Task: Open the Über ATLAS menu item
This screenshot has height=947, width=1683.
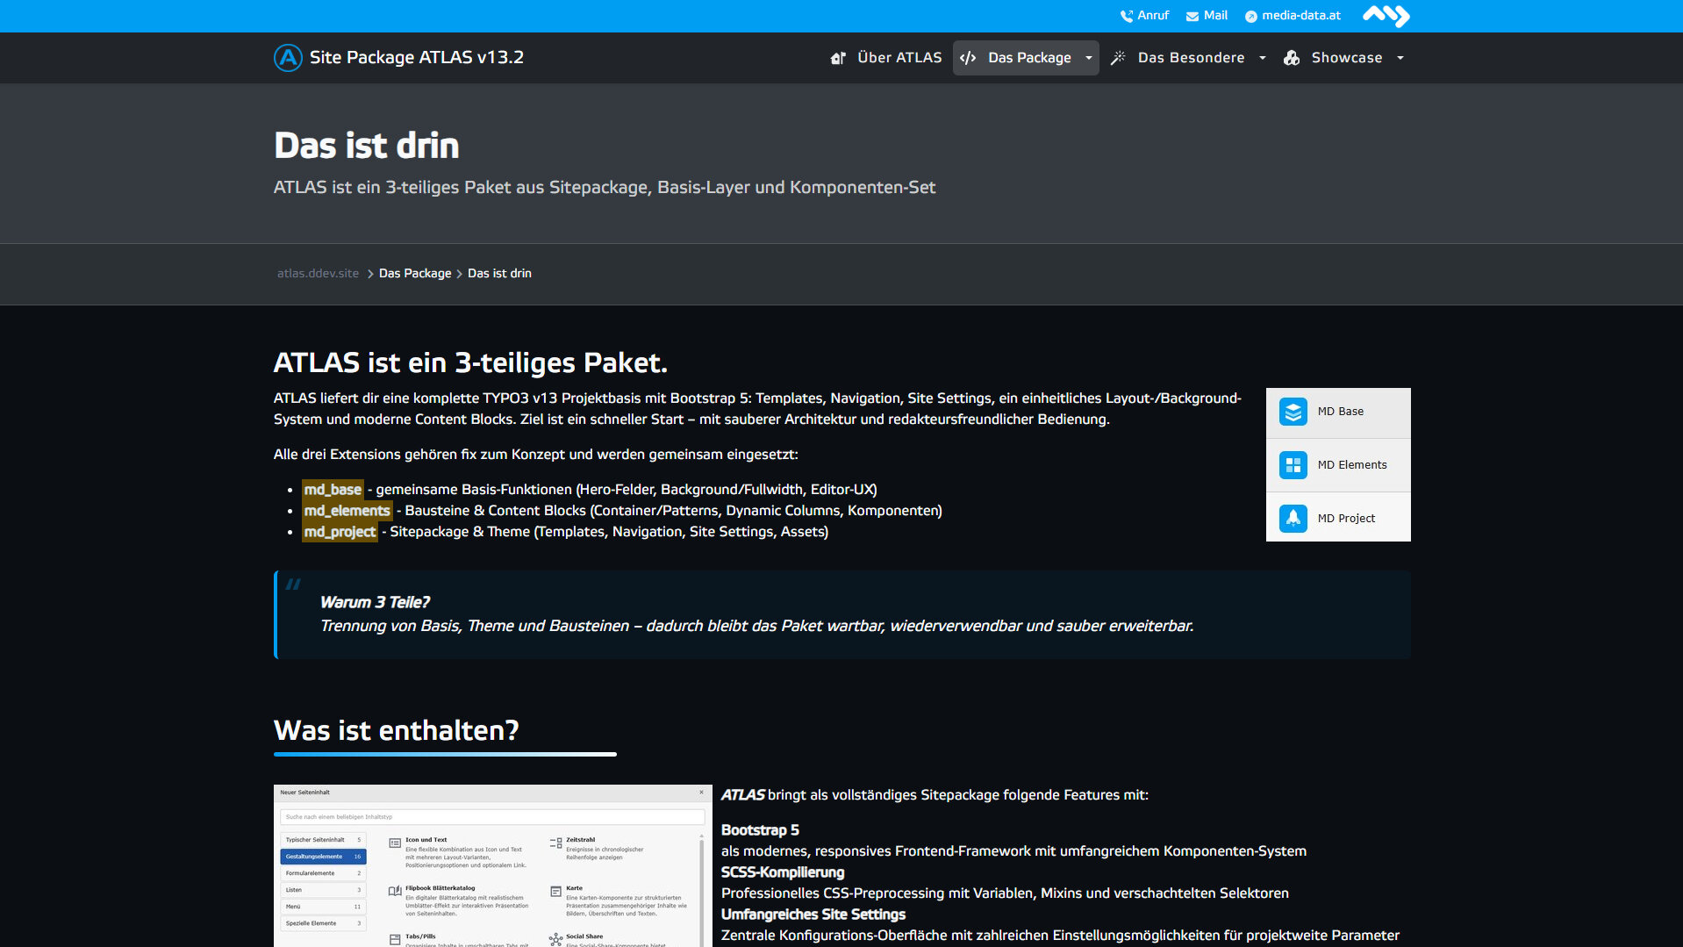Action: (899, 58)
